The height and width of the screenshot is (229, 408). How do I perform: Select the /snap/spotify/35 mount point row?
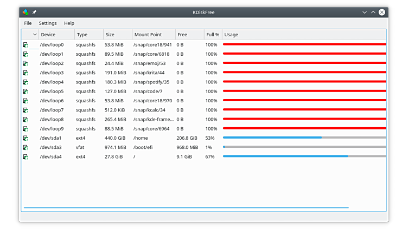pyautogui.click(x=151, y=82)
